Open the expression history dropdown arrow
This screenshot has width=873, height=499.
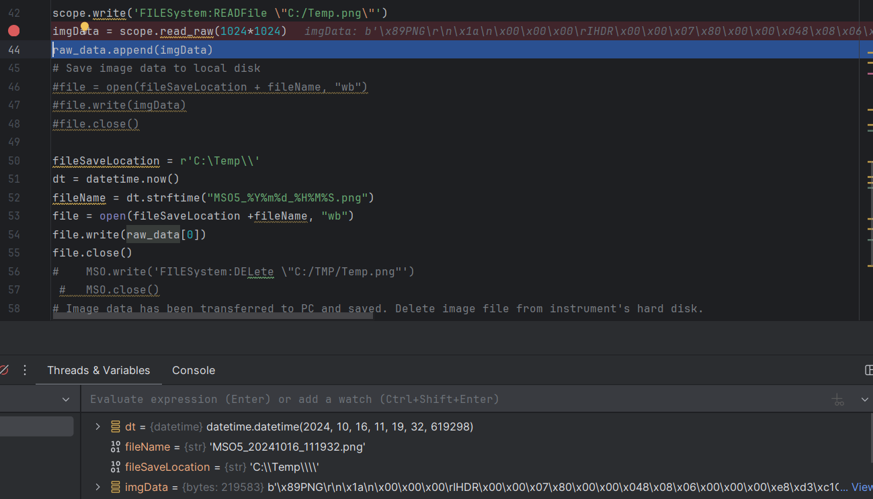point(864,400)
